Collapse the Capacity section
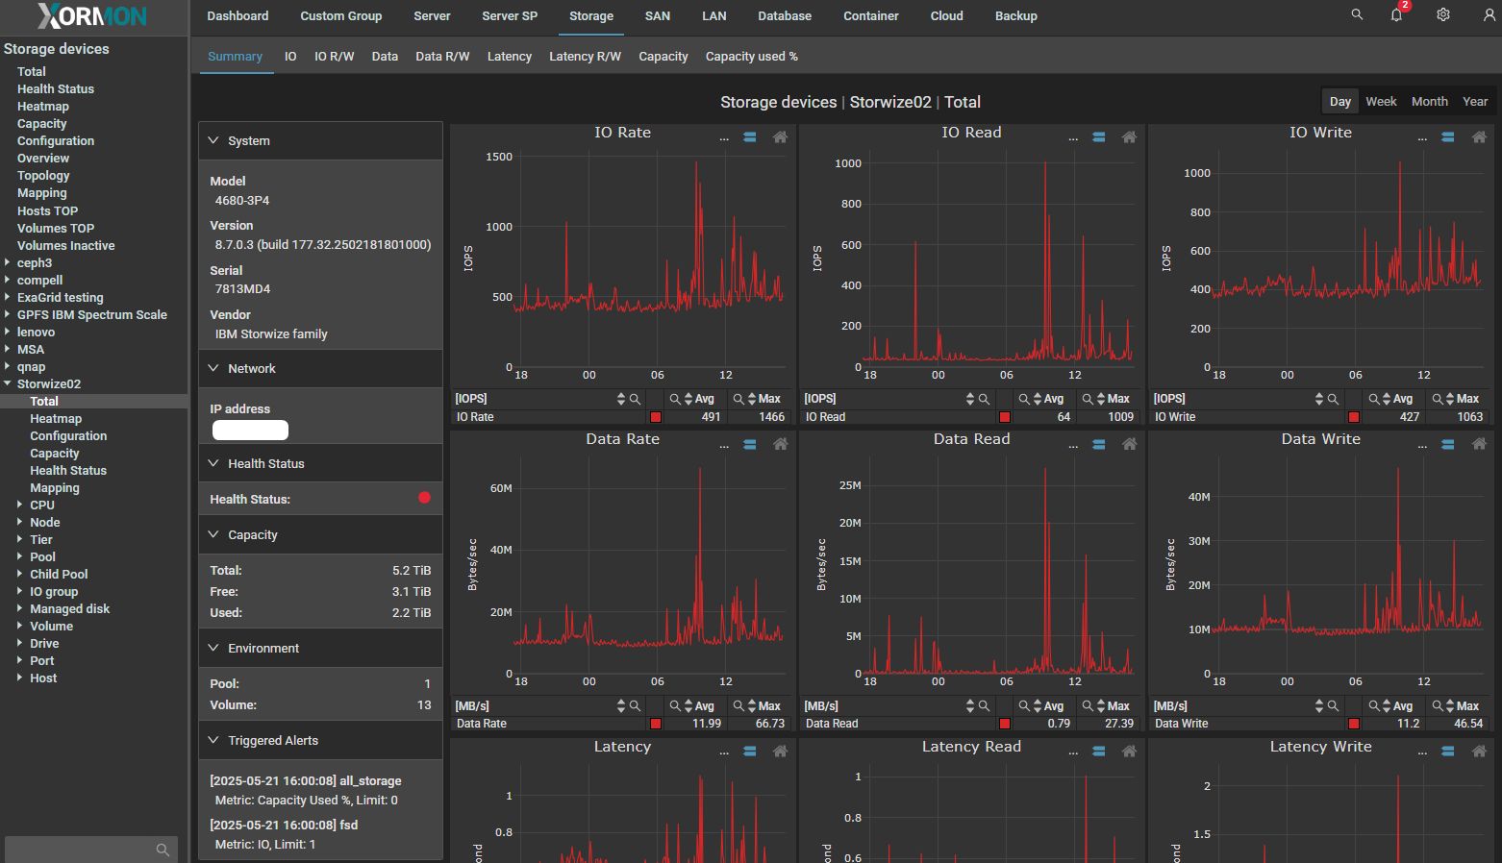The image size is (1502, 863). [213, 534]
